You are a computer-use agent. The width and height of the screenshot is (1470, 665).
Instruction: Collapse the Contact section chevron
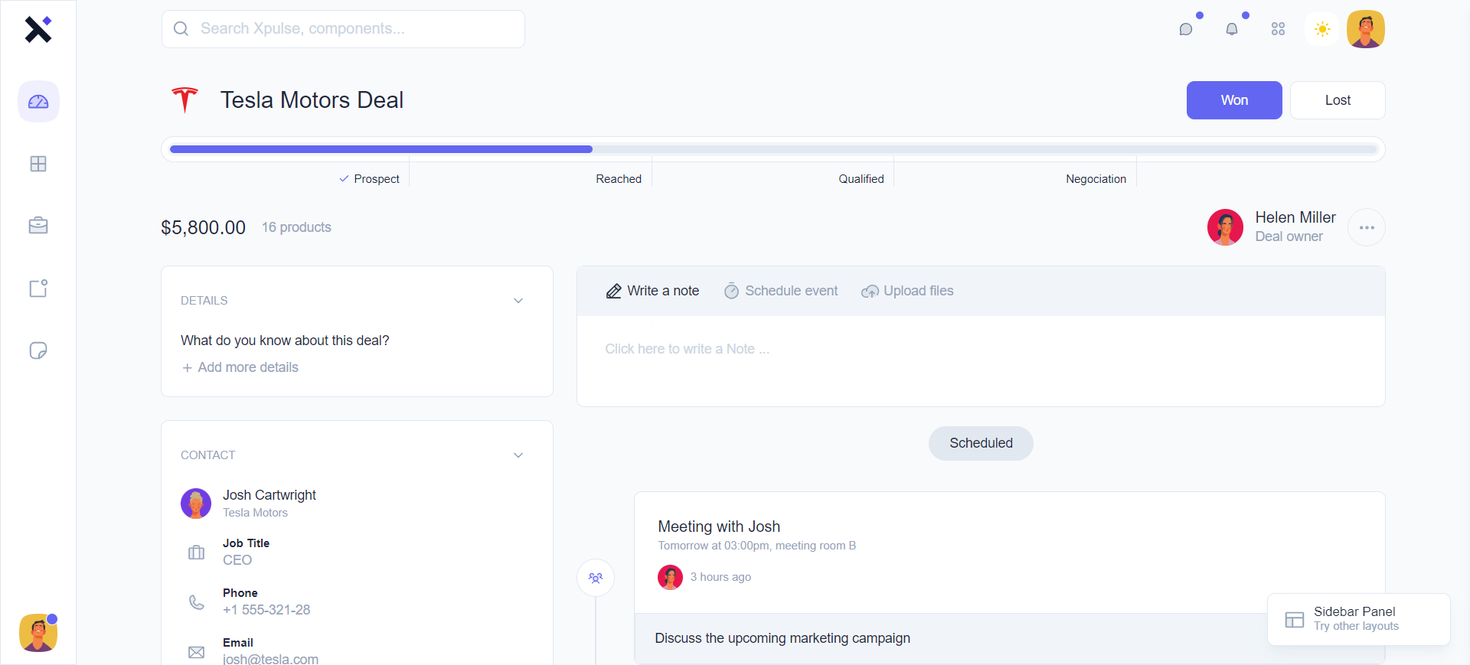518,455
